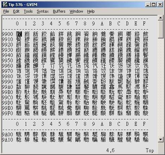Click the row label 9A00
The height and width of the screenshot is (155, 165).
pos(7,134)
